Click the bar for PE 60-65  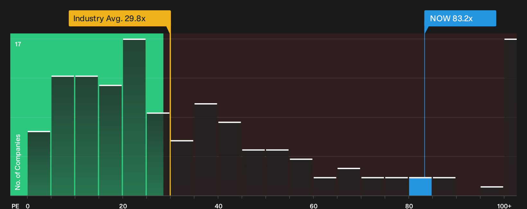pos(325,186)
